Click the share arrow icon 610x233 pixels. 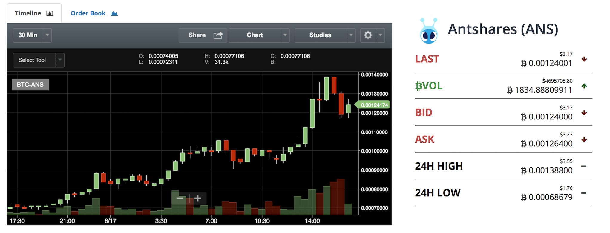[x=218, y=35]
